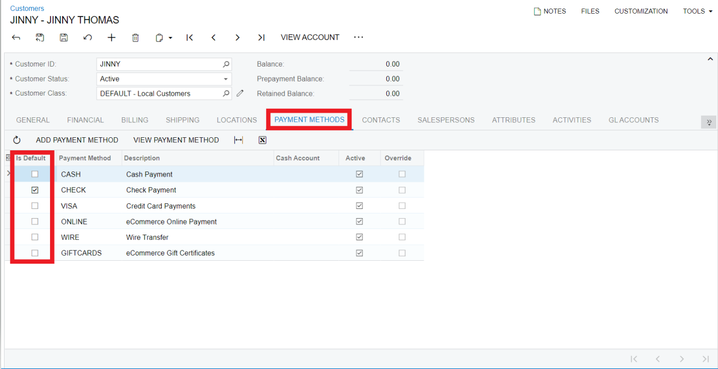Viewport: 718px width, 369px height.
Task: Add a new customer record
Action: pyautogui.click(x=112, y=37)
